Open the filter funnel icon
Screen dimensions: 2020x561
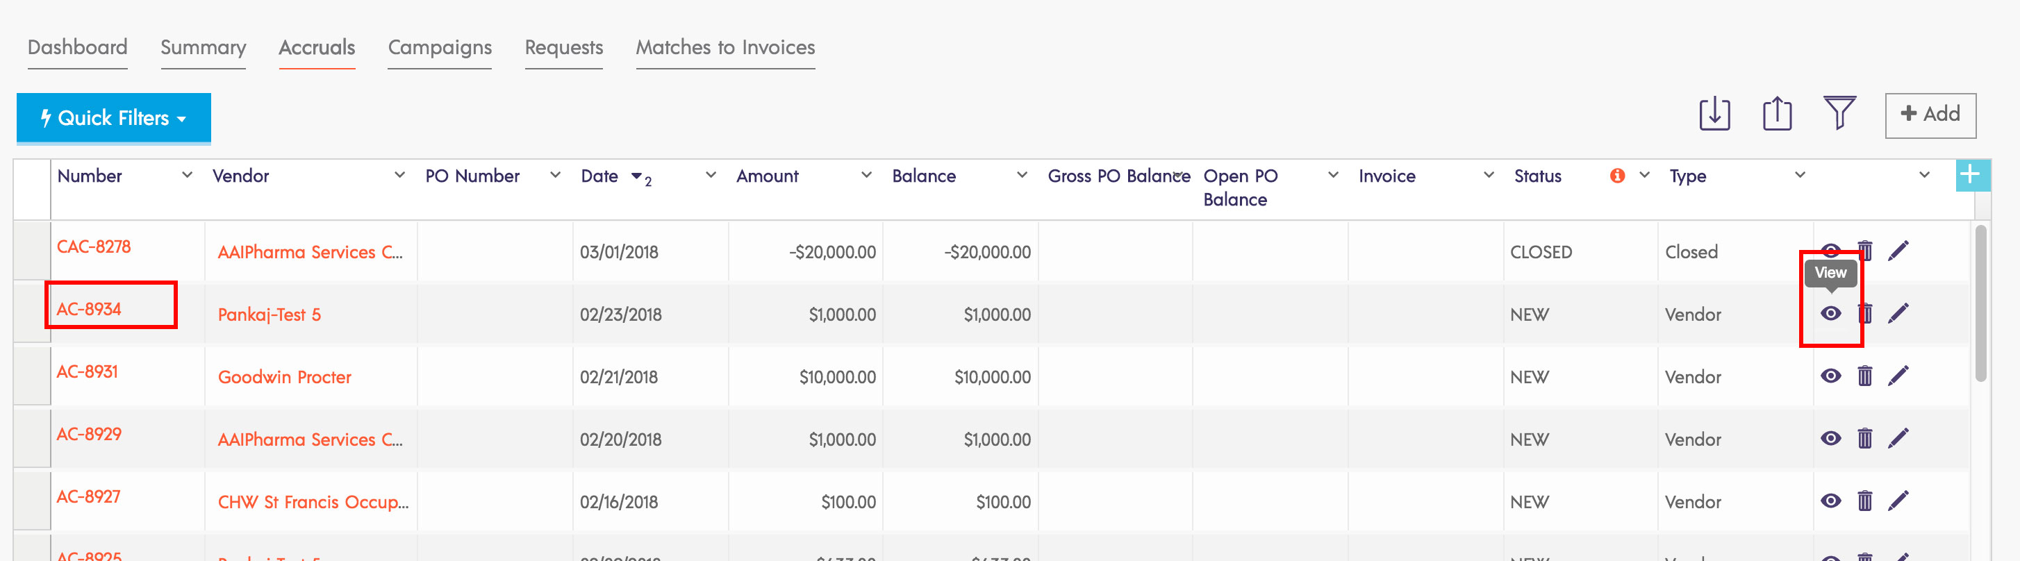tap(1839, 115)
